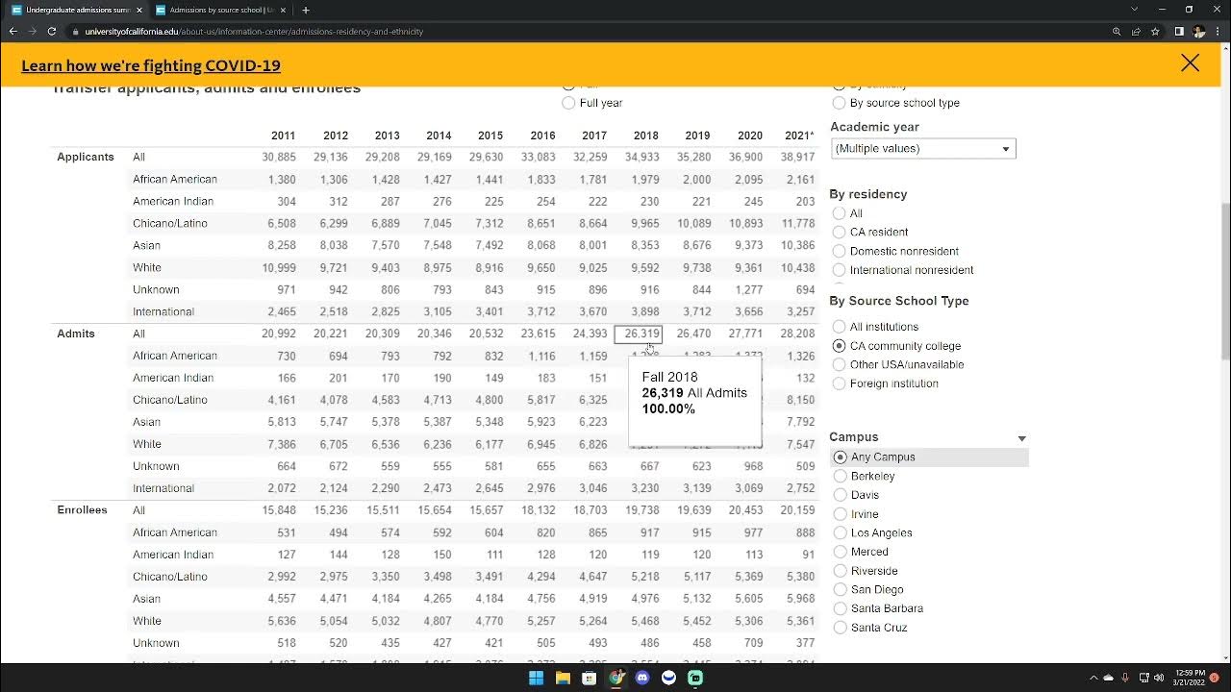1231x692 pixels.
Task: Open the green app icon in taskbar
Action: pyautogui.click(x=695, y=678)
